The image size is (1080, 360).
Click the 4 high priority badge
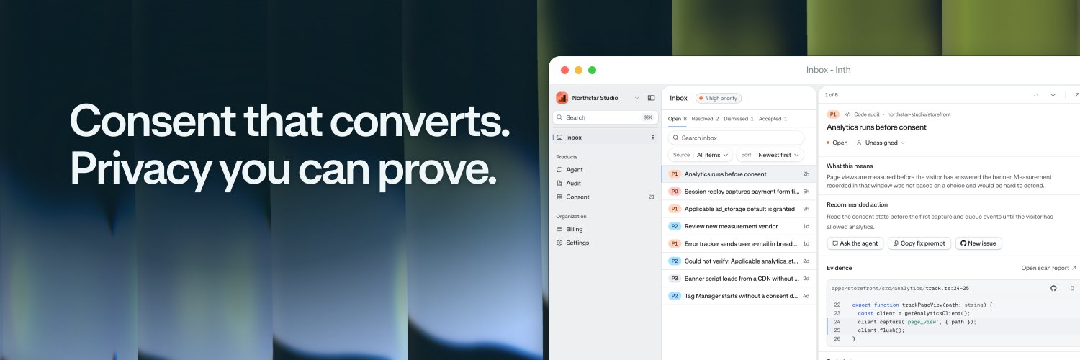point(718,98)
